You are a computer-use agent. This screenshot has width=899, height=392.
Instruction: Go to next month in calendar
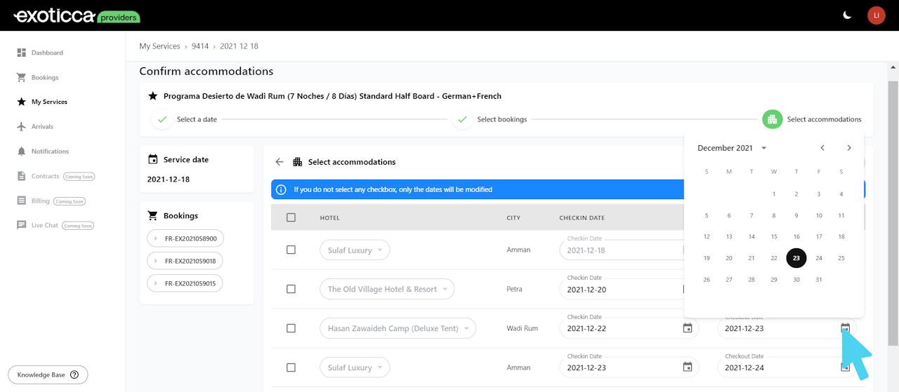tap(849, 148)
